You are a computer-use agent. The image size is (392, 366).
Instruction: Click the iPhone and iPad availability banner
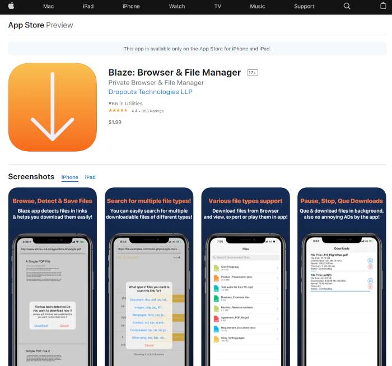(x=197, y=49)
